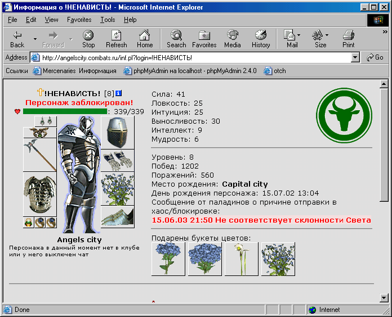Open the Edit menu
The image size is (392, 317).
31,20
